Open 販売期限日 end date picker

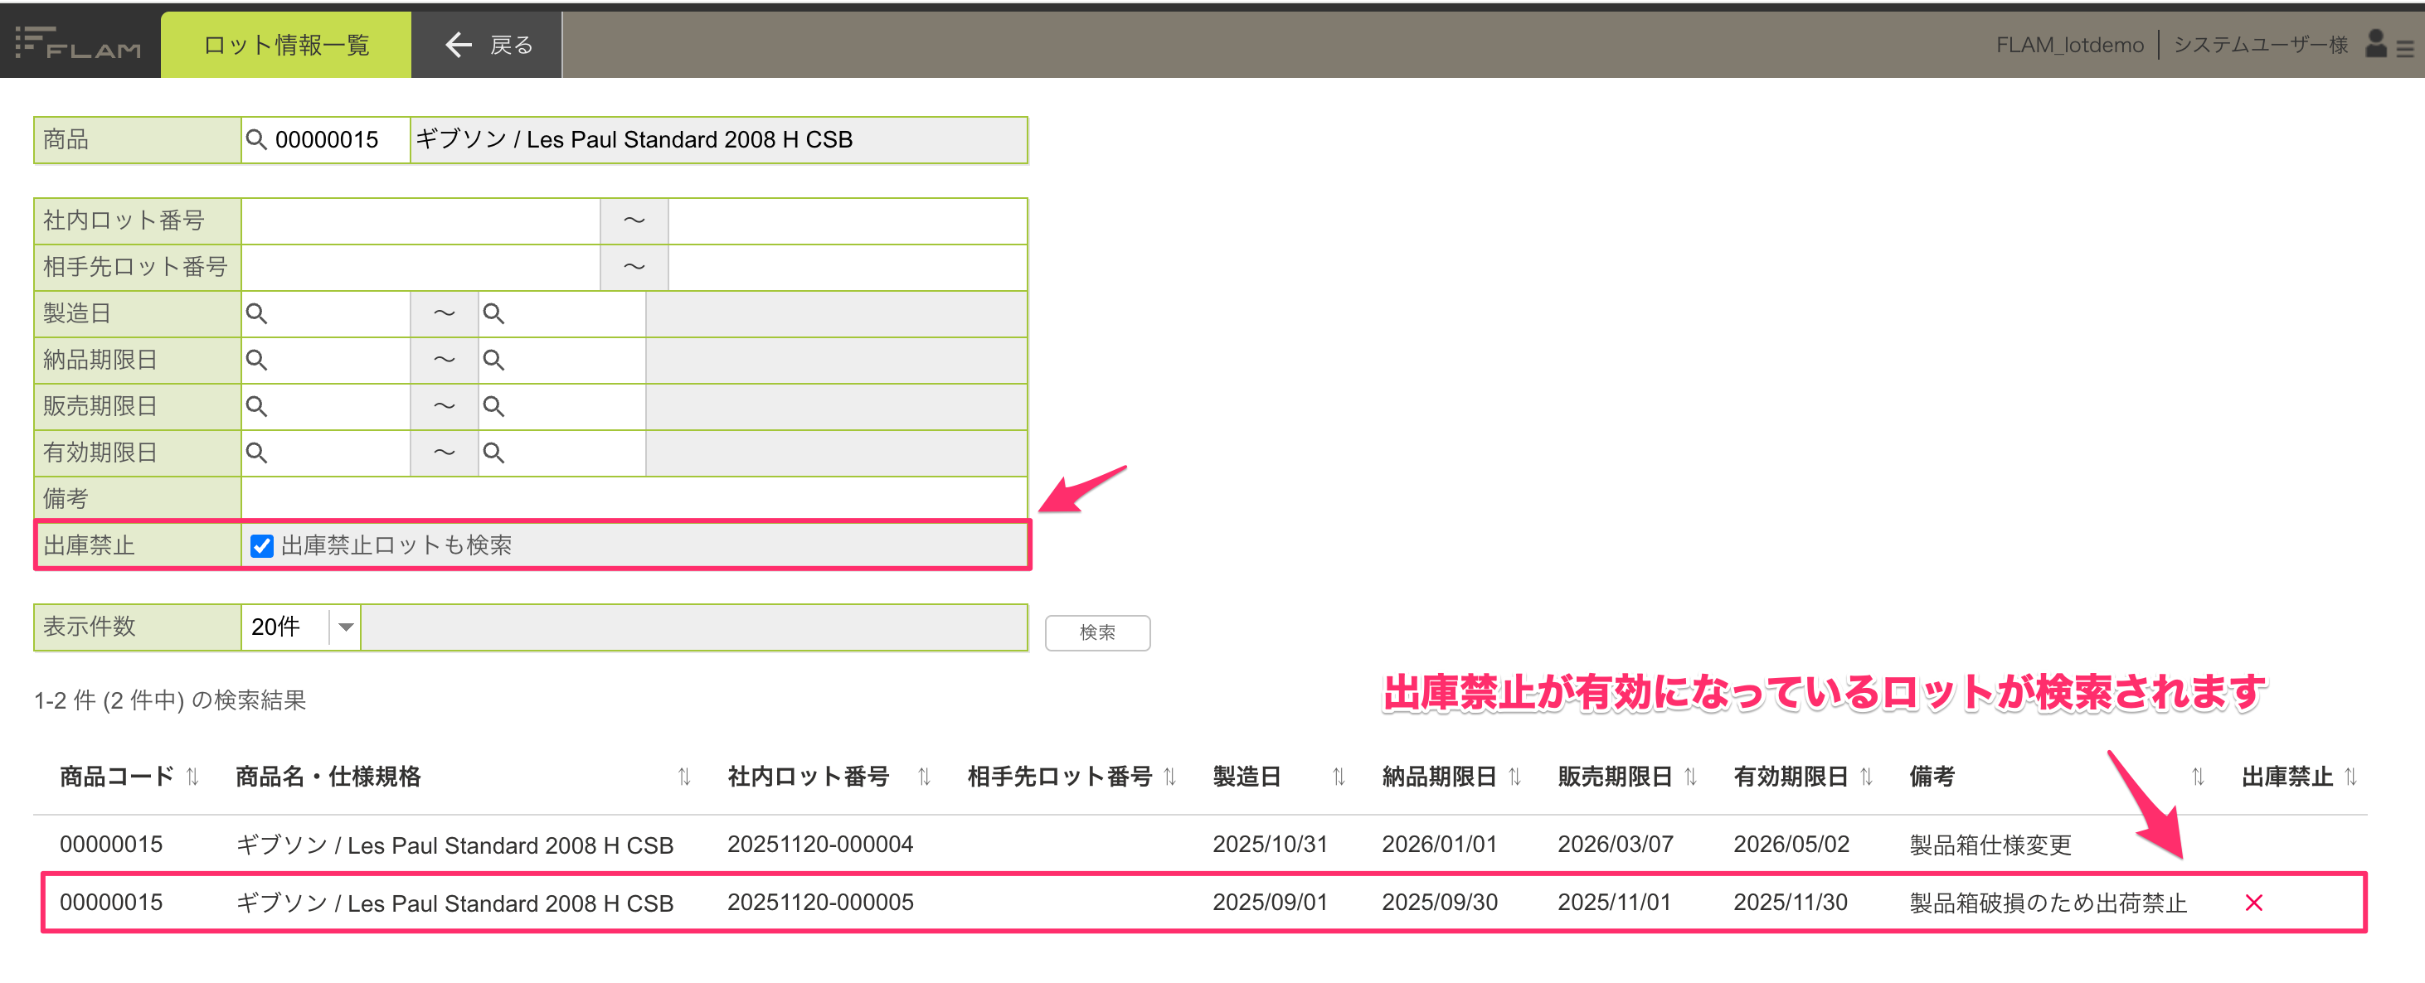tap(493, 406)
